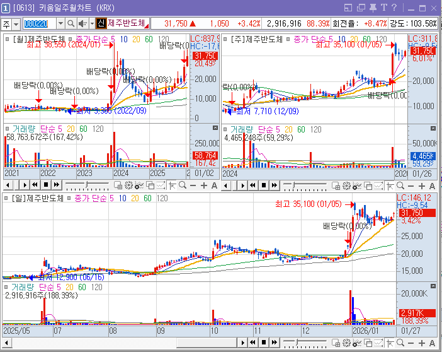The height and width of the screenshot is (352, 442).
Task: Click the 60 moving average label on daily chart
Action: click(x=147, y=198)
